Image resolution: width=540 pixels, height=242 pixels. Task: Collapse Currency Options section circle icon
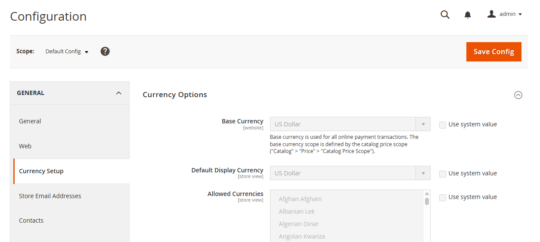(518, 95)
